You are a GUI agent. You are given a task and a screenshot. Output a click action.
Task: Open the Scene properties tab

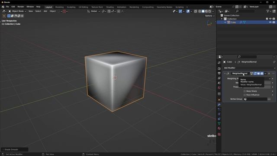point(219,83)
